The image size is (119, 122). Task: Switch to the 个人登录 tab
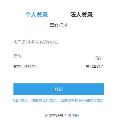coord(36,15)
